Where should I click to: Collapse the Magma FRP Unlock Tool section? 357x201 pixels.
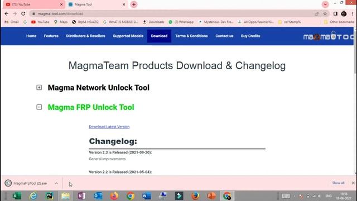point(39,107)
